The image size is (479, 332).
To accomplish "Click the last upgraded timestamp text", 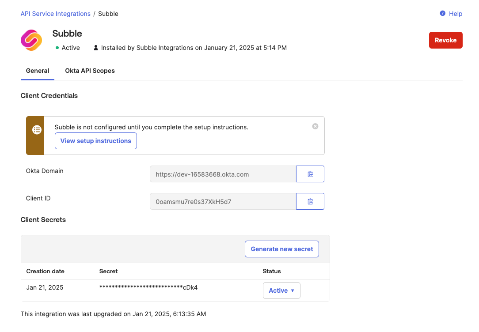I will [x=113, y=314].
